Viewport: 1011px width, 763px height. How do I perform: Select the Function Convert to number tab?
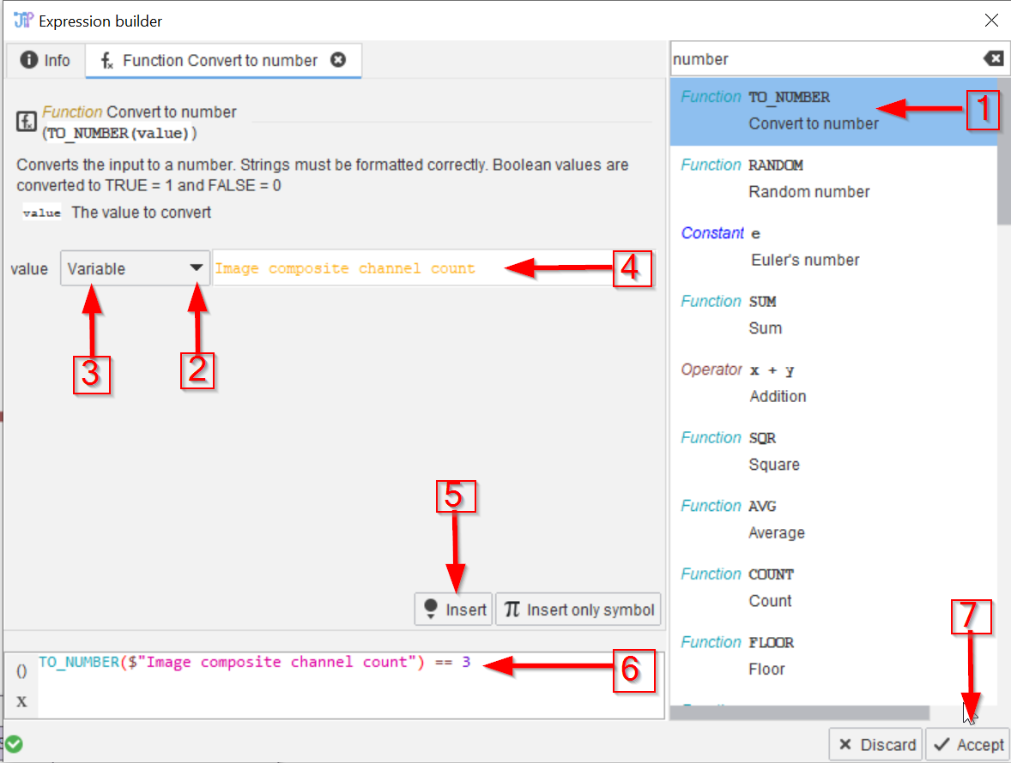(x=220, y=60)
